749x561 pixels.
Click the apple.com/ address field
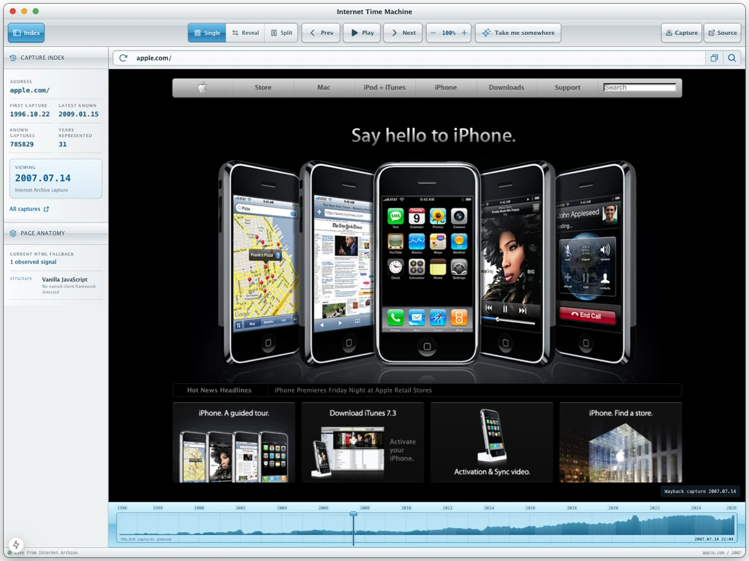pyautogui.click(x=409, y=58)
